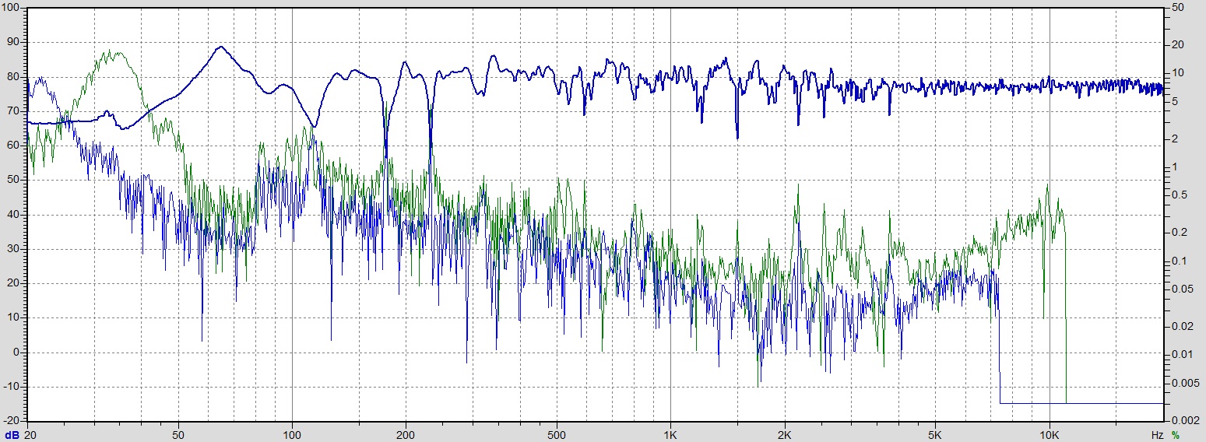The image size is (1206, 442).
Task: Click the 90 tick on dB axis
Action: (x=13, y=42)
